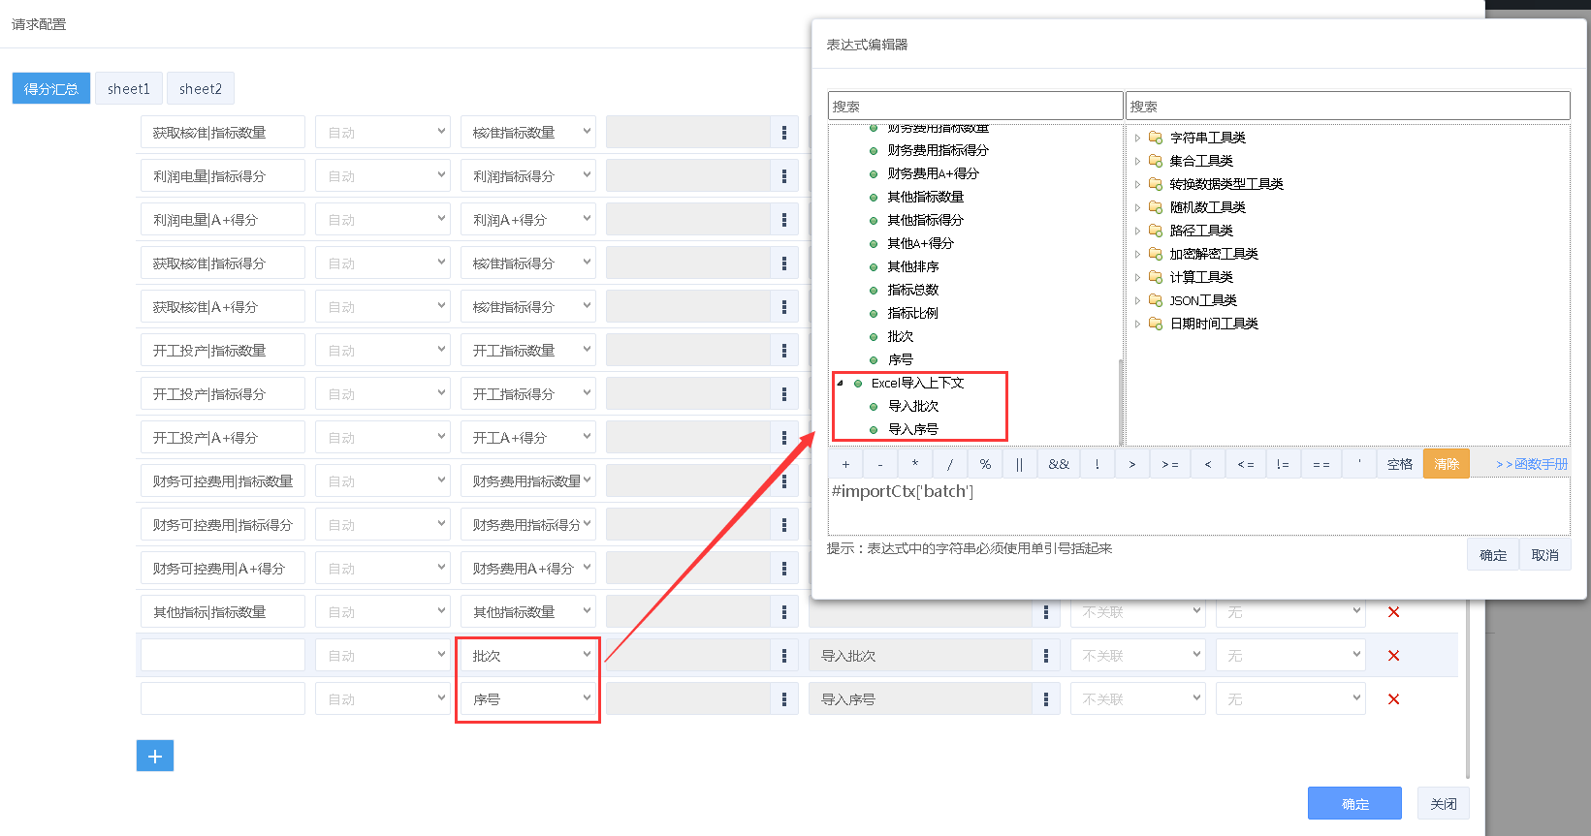This screenshot has height=836, width=1591.
Task: Open the 函数手册 link
Action: point(1532,464)
